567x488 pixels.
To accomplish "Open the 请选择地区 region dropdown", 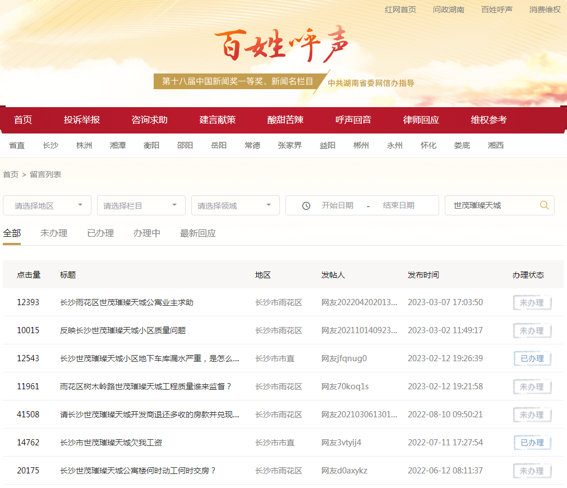I will coord(47,206).
